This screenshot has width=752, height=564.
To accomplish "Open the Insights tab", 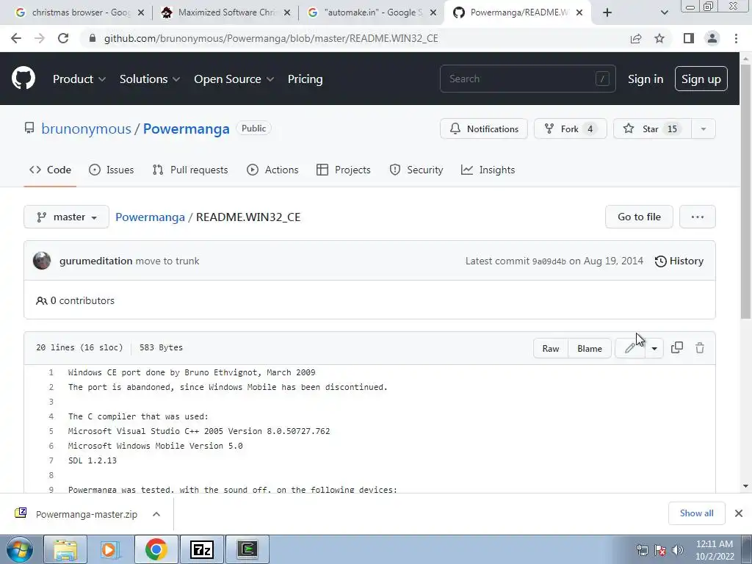I will pos(488,170).
